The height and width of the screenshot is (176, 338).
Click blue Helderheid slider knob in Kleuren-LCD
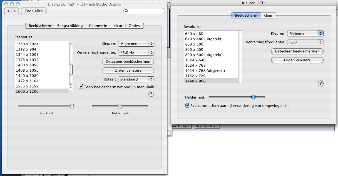253,97
